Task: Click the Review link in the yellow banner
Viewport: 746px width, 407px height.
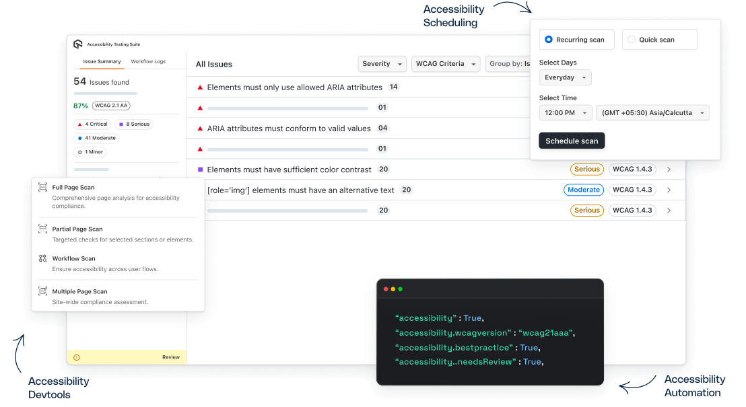Action: [171, 357]
